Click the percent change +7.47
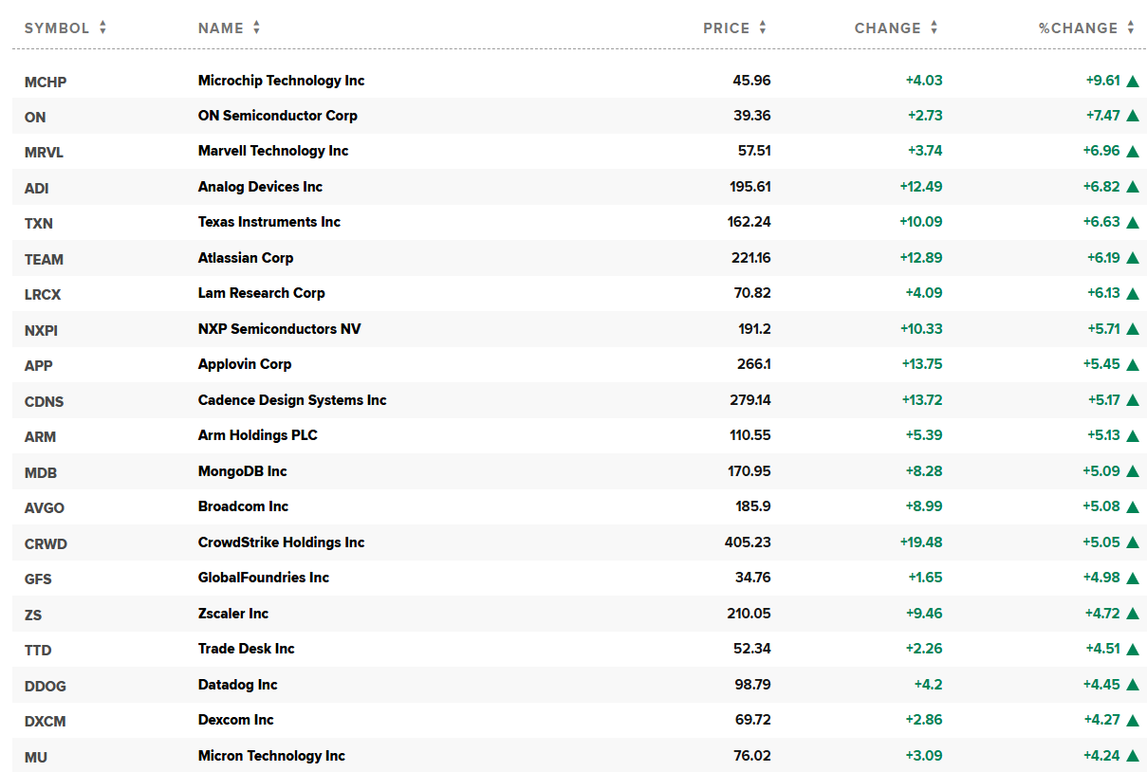The width and height of the screenshot is (1147, 772). click(x=1103, y=116)
